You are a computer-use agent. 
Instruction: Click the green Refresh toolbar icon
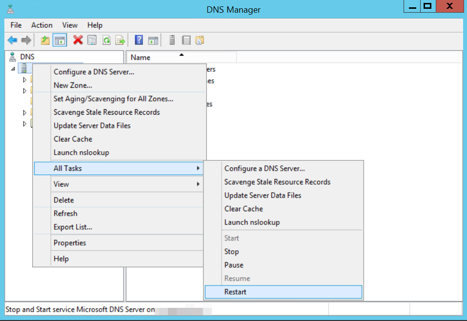coord(106,40)
